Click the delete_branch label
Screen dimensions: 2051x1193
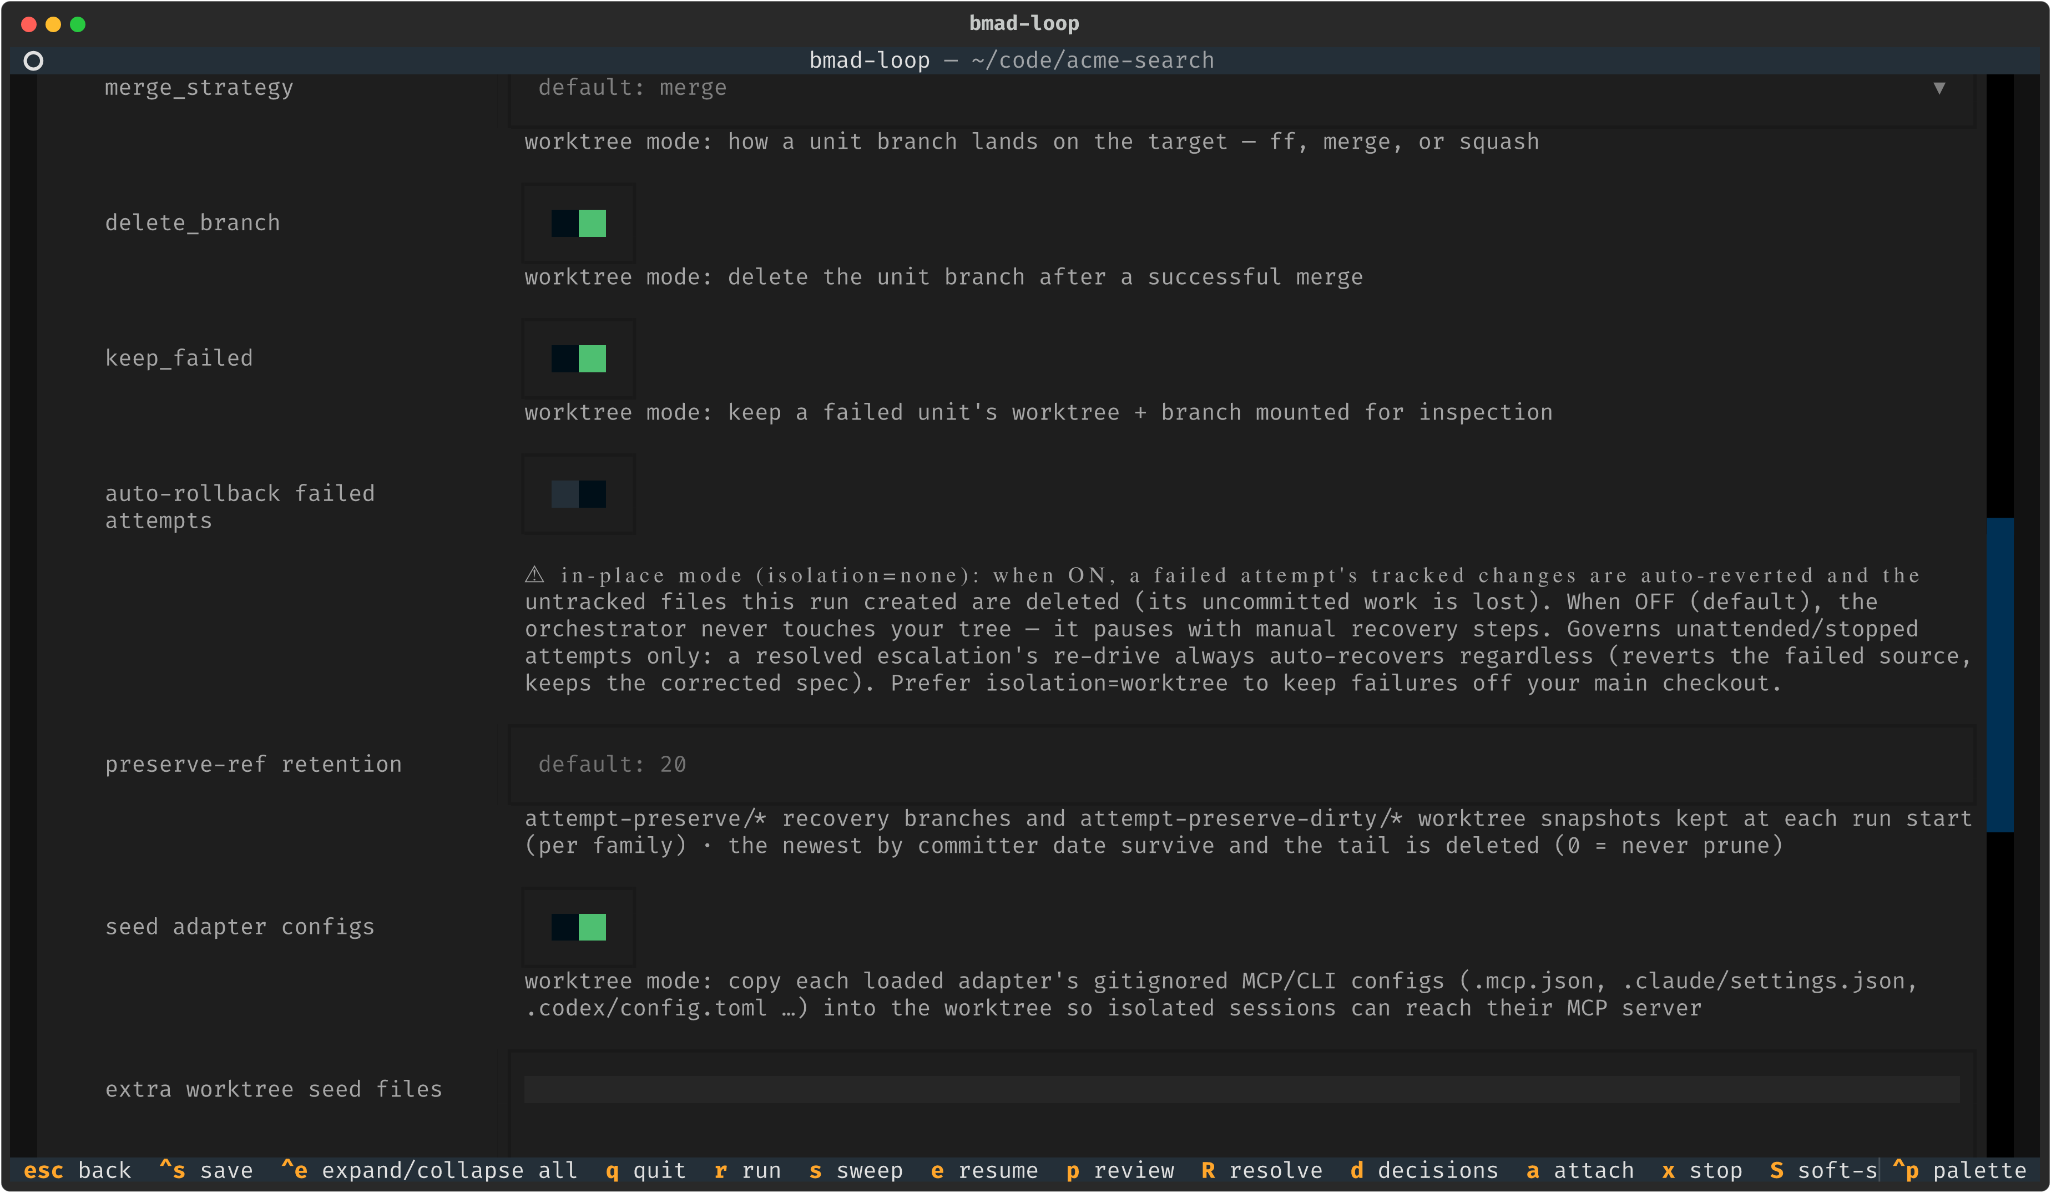[x=192, y=223]
